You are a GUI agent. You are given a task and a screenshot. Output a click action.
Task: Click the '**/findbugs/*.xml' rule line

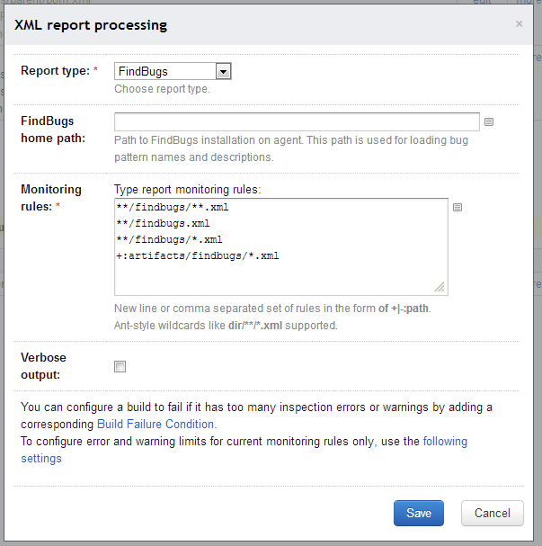169,239
